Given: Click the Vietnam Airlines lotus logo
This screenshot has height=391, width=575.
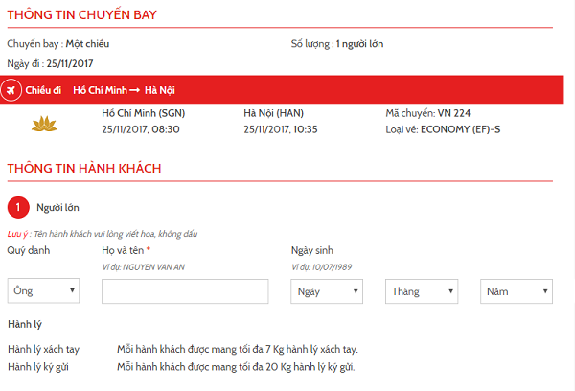Looking at the screenshot, I should coord(44,124).
